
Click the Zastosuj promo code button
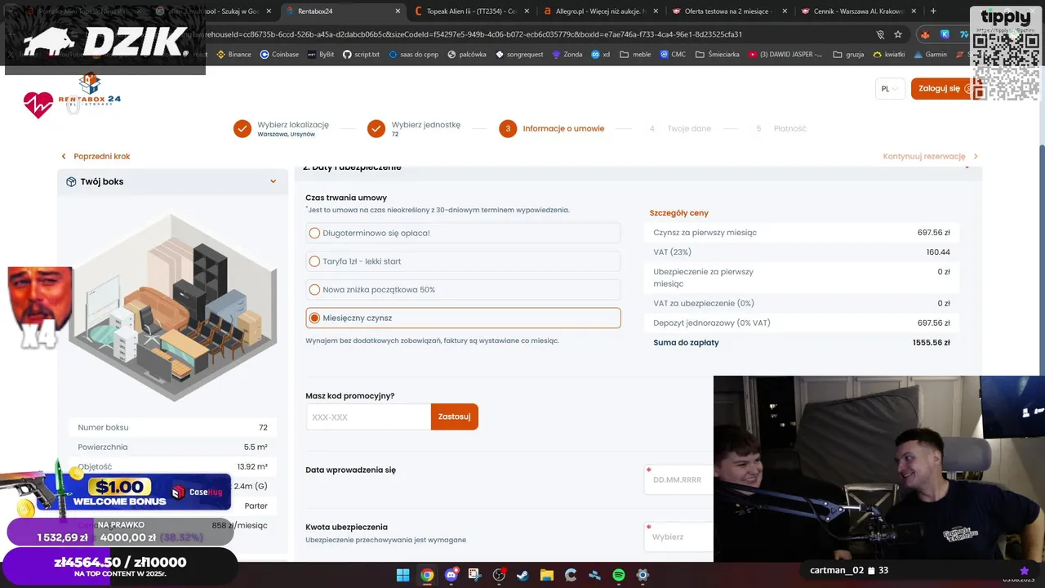click(455, 416)
